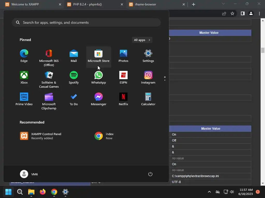Click the Windows Start button on taskbar

8,192
